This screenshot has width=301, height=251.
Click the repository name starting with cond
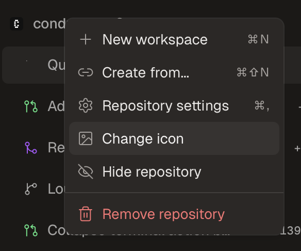point(49,24)
